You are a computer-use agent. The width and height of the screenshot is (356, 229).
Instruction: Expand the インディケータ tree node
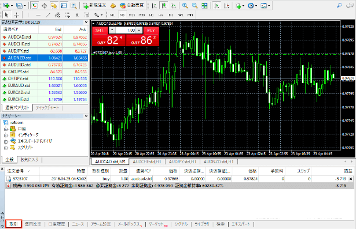point(6,136)
